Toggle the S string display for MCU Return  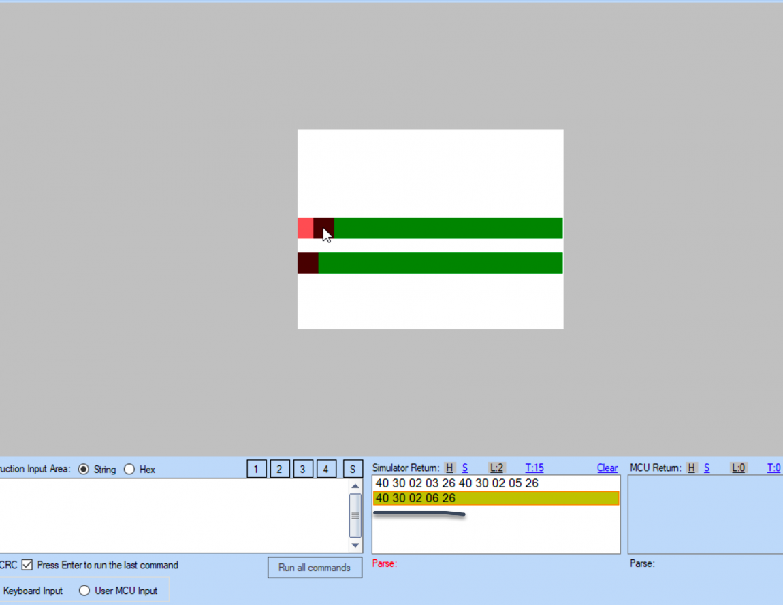706,468
